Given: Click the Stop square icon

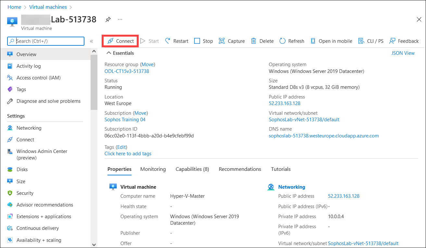Looking at the screenshot, I should (x=197, y=41).
